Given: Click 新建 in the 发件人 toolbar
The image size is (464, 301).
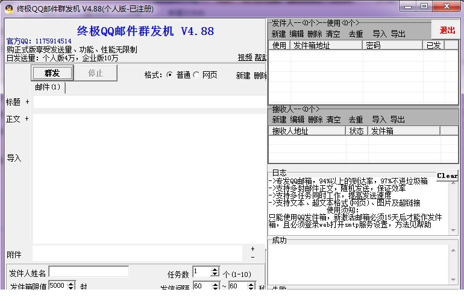Looking at the screenshot, I should pos(279,34).
